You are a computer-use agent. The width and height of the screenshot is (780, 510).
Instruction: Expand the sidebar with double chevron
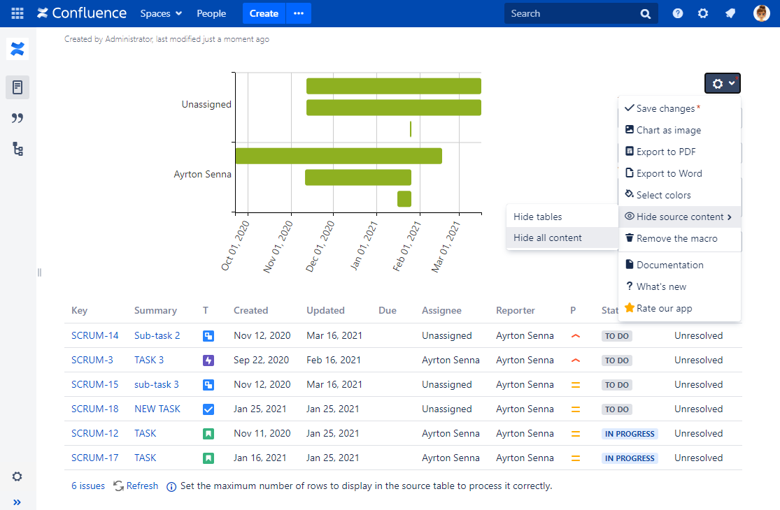pyautogui.click(x=17, y=502)
